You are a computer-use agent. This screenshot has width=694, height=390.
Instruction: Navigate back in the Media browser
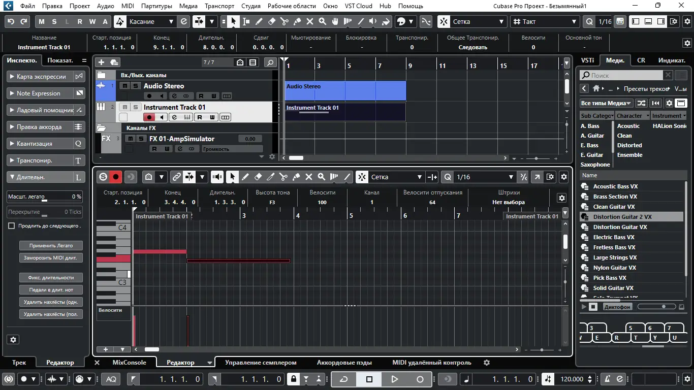pyautogui.click(x=584, y=88)
